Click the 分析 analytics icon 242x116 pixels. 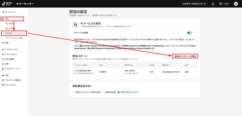pyautogui.click(x=3, y=75)
